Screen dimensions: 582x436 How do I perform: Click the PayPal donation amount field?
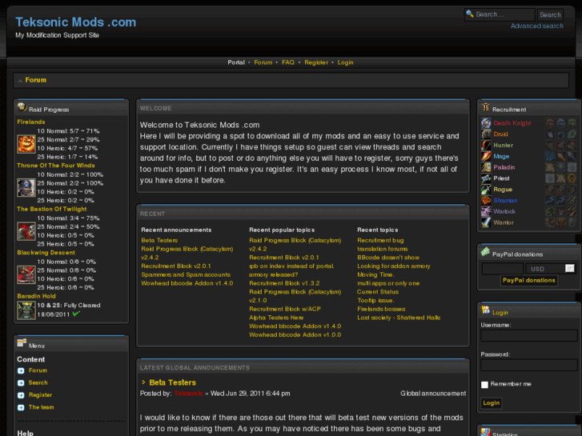click(503, 269)
